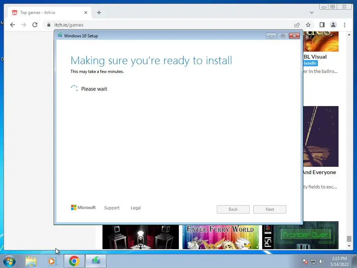Viewport: 357px width, 268px height.
Task: Reload the itch.io page
Action: pyautogui.click(x=35, y=25)
